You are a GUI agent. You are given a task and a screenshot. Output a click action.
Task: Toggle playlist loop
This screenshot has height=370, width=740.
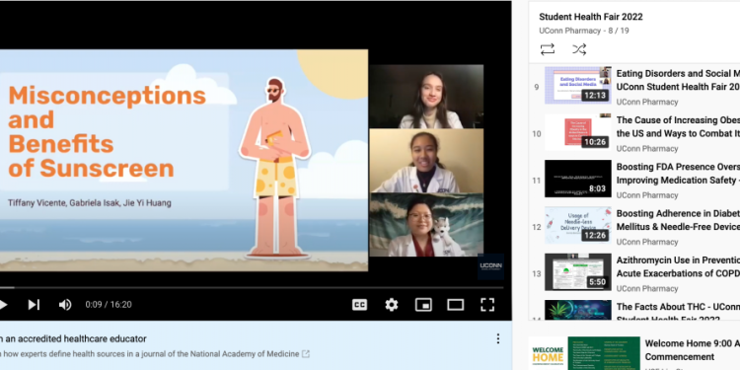548,49
